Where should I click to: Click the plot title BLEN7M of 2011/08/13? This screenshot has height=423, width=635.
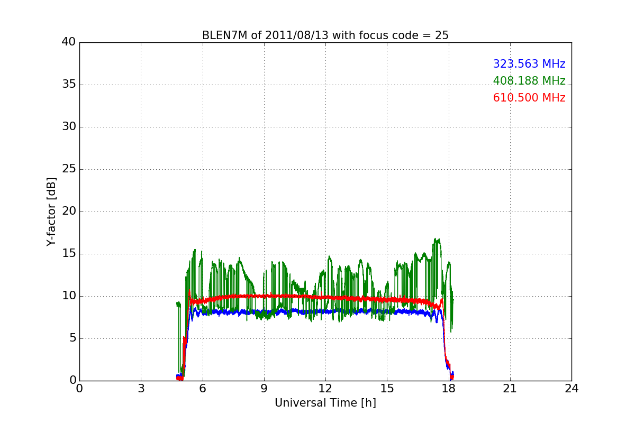(x=325, y=35)
